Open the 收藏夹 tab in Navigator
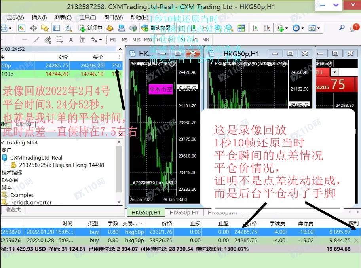The width and height of the screenshot is (361, 268). click(13, 210)
